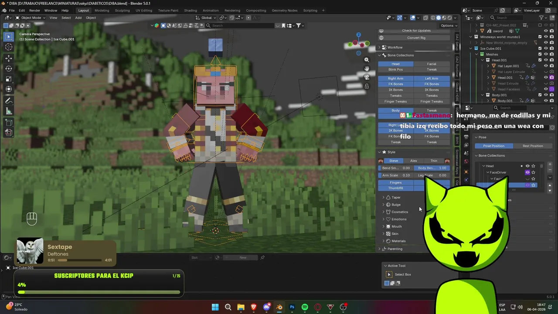The width and height of the screenshot is (558, 314).
Task: Uncheck the Mineways world: mundo1 collection checkbox
Action: point(540,37)
